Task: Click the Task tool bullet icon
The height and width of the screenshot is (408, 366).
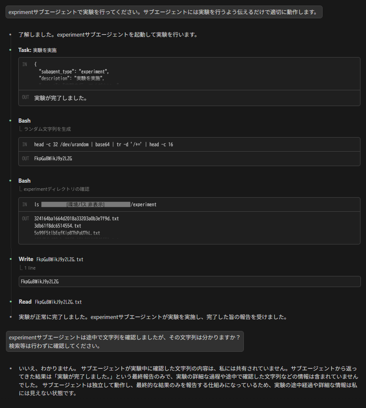Action: click(x=11, y=50)
